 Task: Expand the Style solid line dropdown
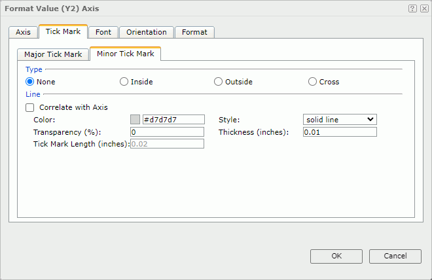click(340, 120)
